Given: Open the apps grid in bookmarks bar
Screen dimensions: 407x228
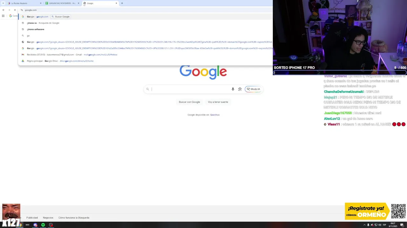Looking at the screenshot, I should tap(3, 16).
